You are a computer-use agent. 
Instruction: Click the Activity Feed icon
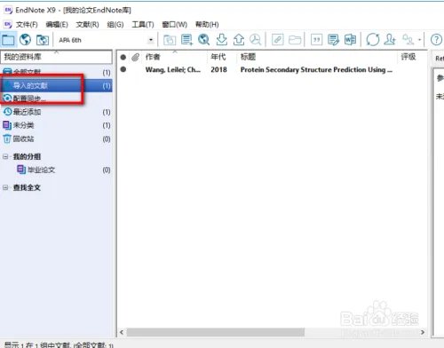[x=408, y=40]
